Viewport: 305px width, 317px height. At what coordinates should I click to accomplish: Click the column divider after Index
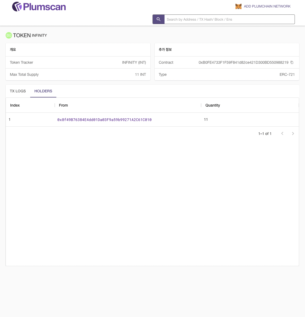click(55, 105)
